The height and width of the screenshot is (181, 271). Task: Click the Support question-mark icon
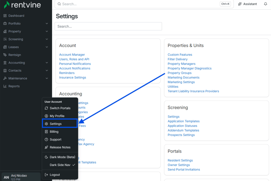pyautogui.click(x=47, y=139)
